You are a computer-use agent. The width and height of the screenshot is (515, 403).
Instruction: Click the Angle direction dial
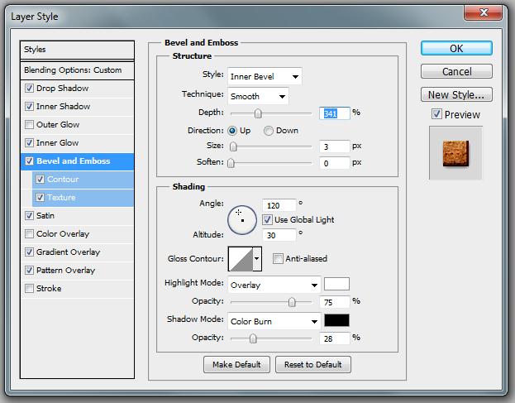pos(241,219)
